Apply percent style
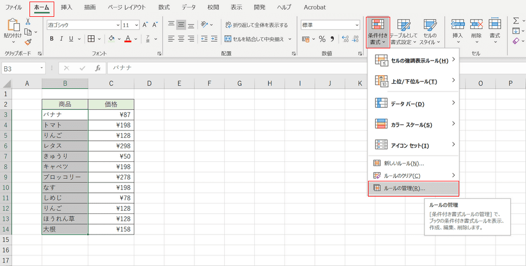Viewport: 526px width, 266px height. point(322,39)
